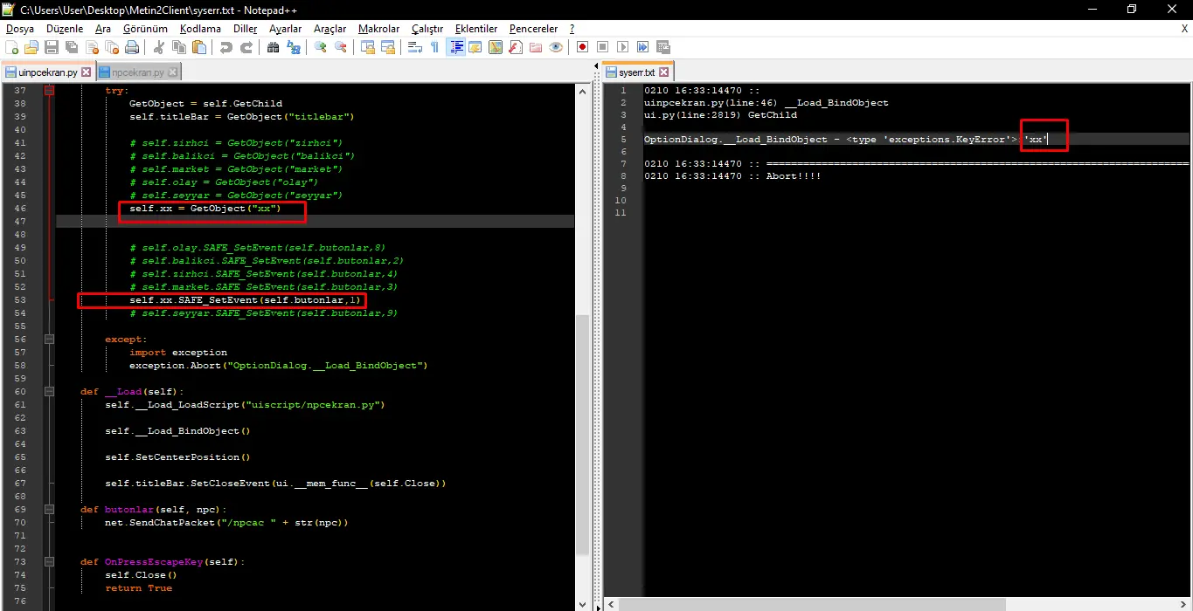Image resolution: width=1193 pixels, height=611 pixels.
Task: Open the Dosya menu
Action: tap(20, 29)
